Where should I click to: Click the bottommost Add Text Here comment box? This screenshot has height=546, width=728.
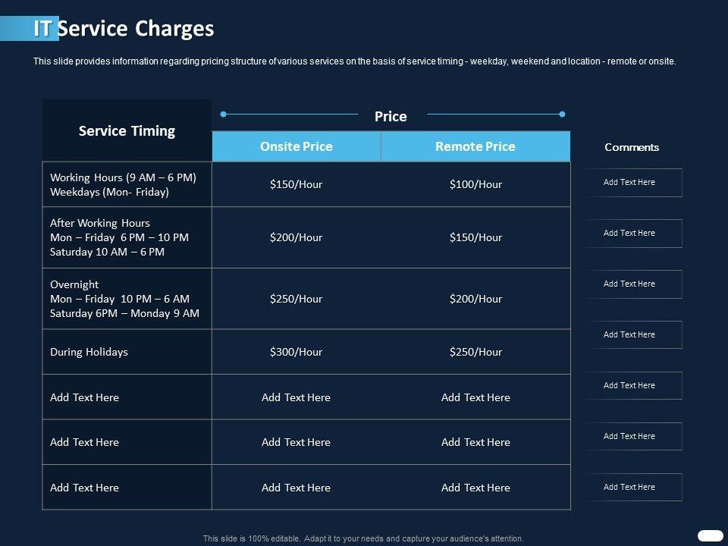point(633,487)
